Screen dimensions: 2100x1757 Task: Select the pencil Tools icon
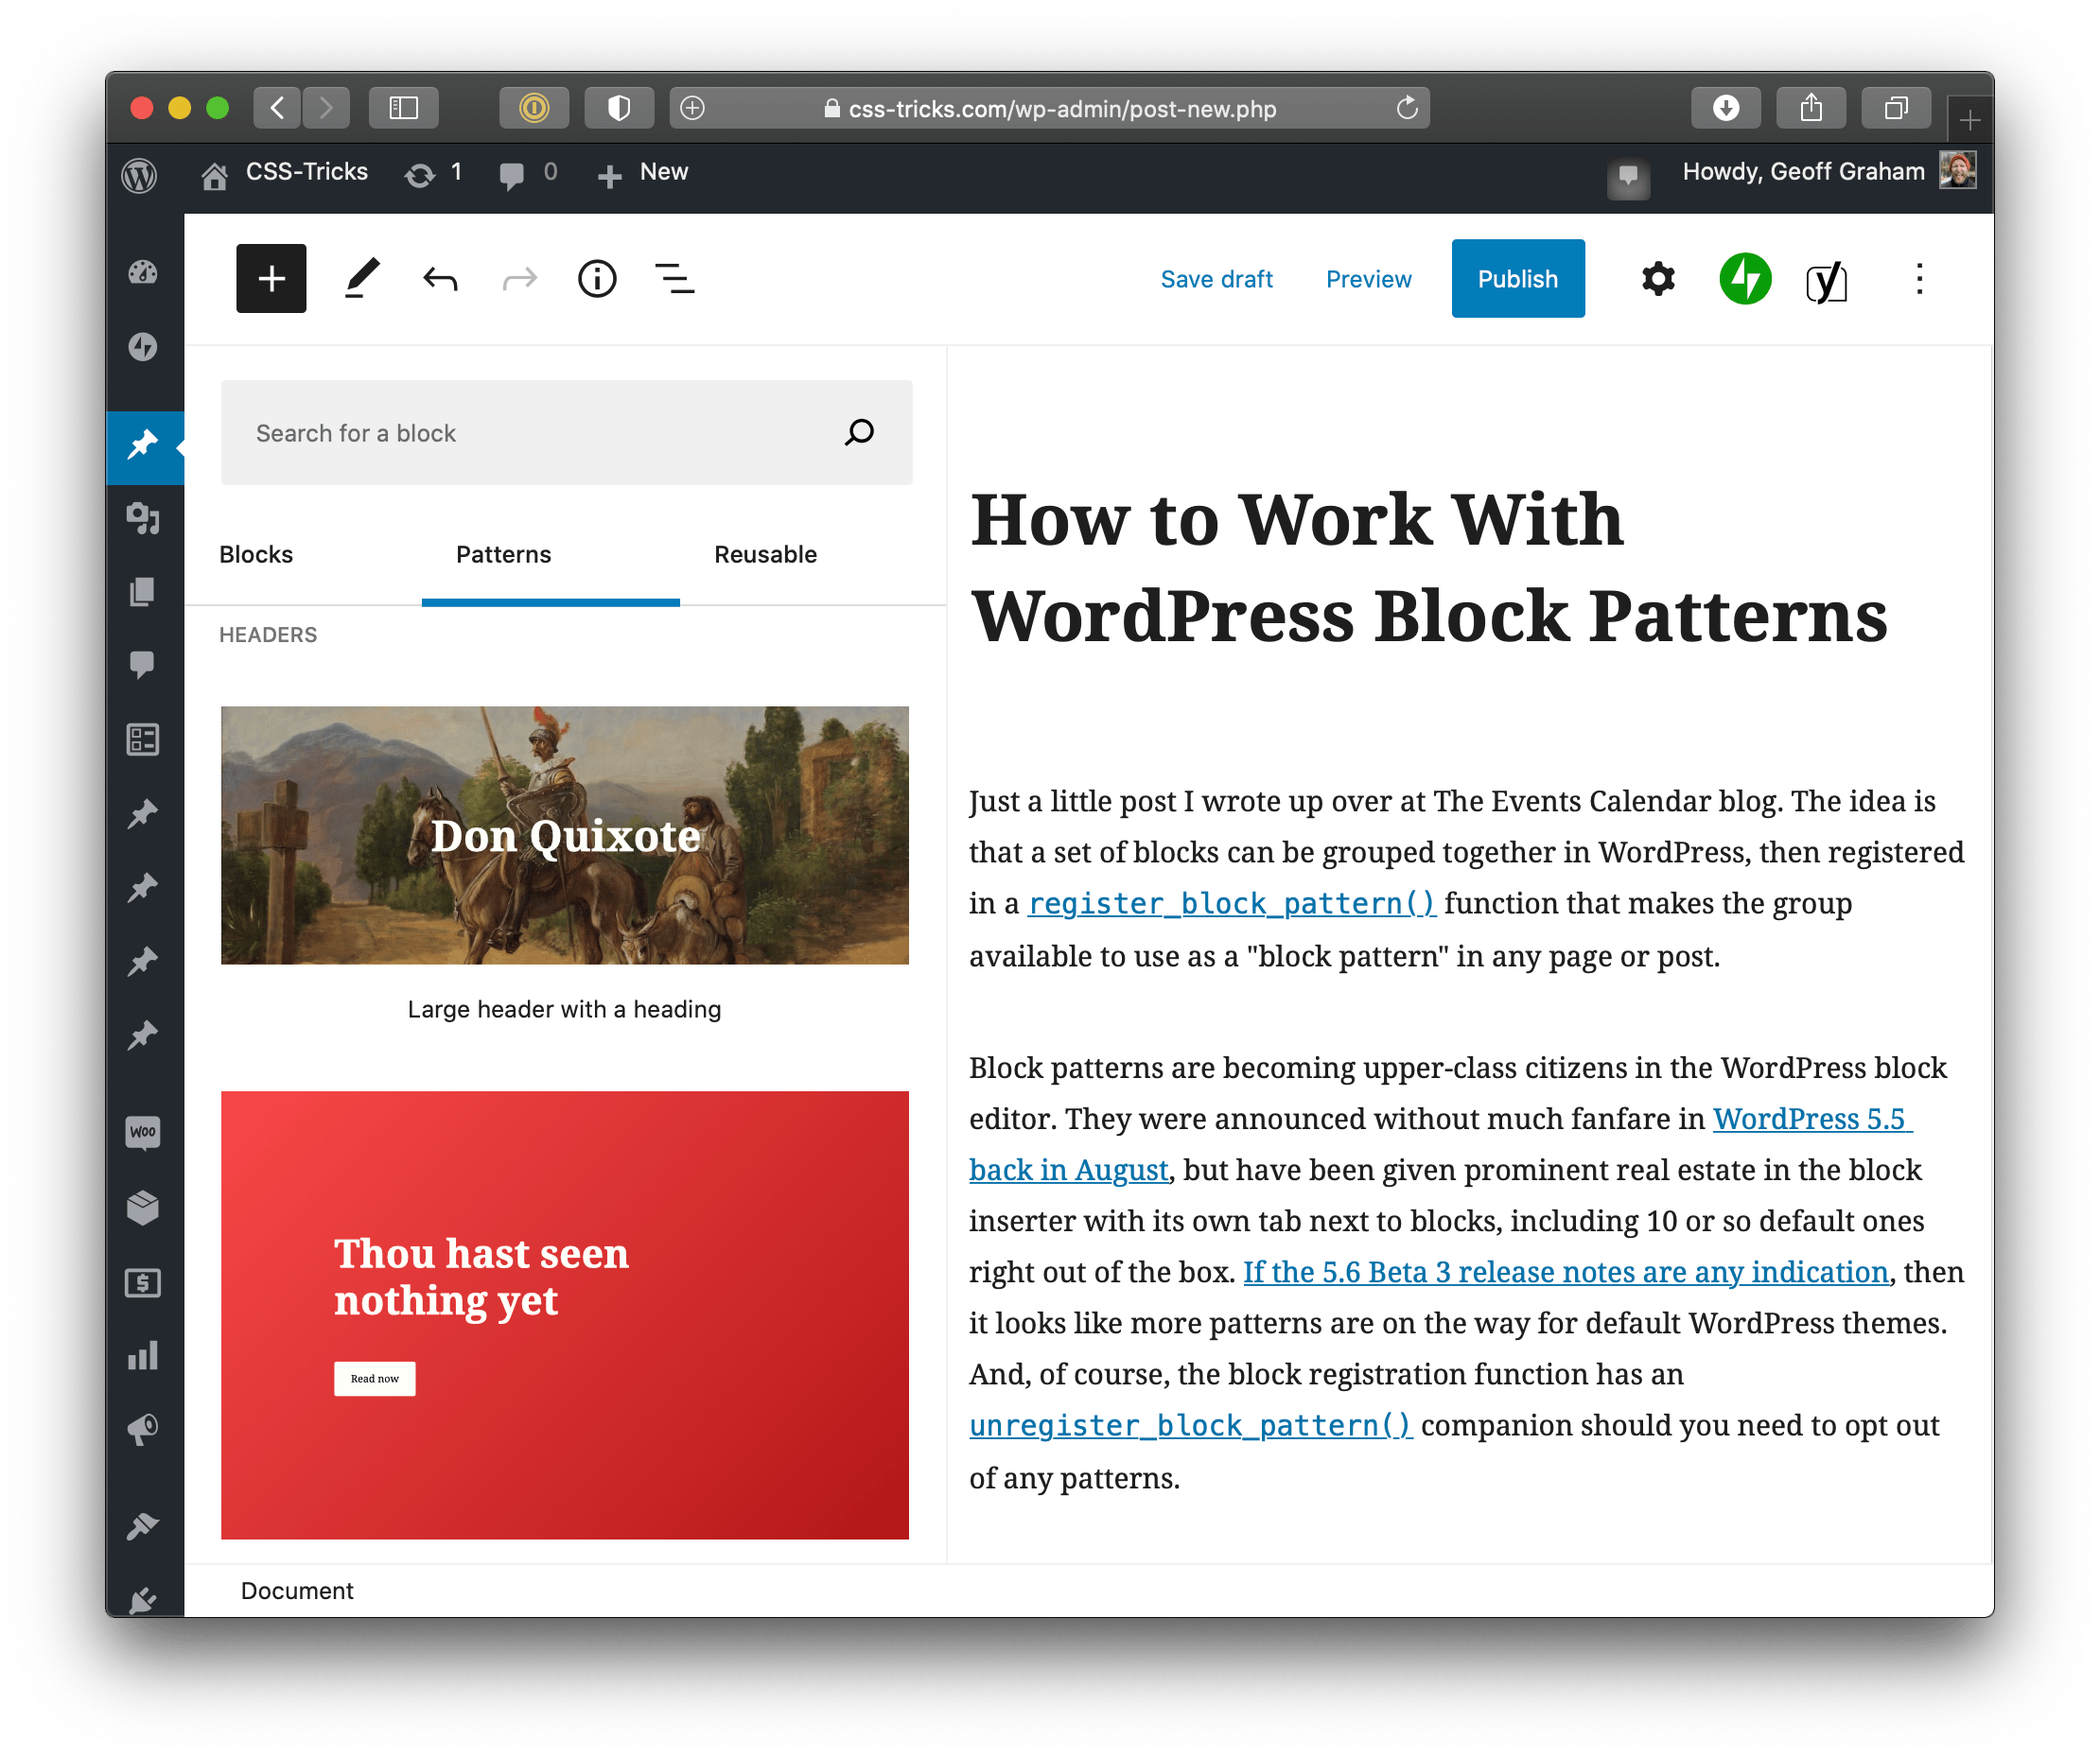tap(362, 279)
